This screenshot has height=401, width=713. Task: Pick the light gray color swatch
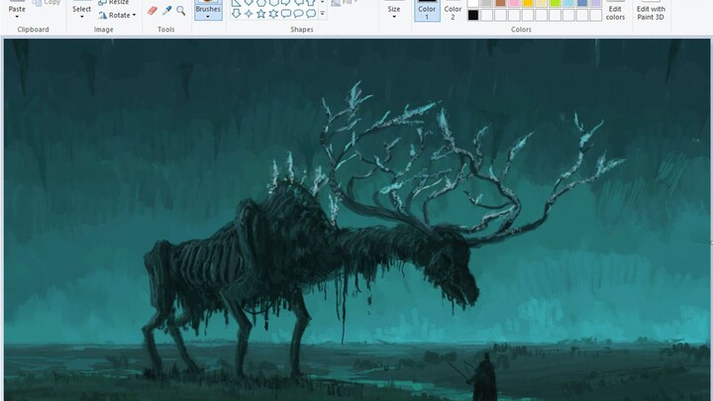tap(486, 3)
